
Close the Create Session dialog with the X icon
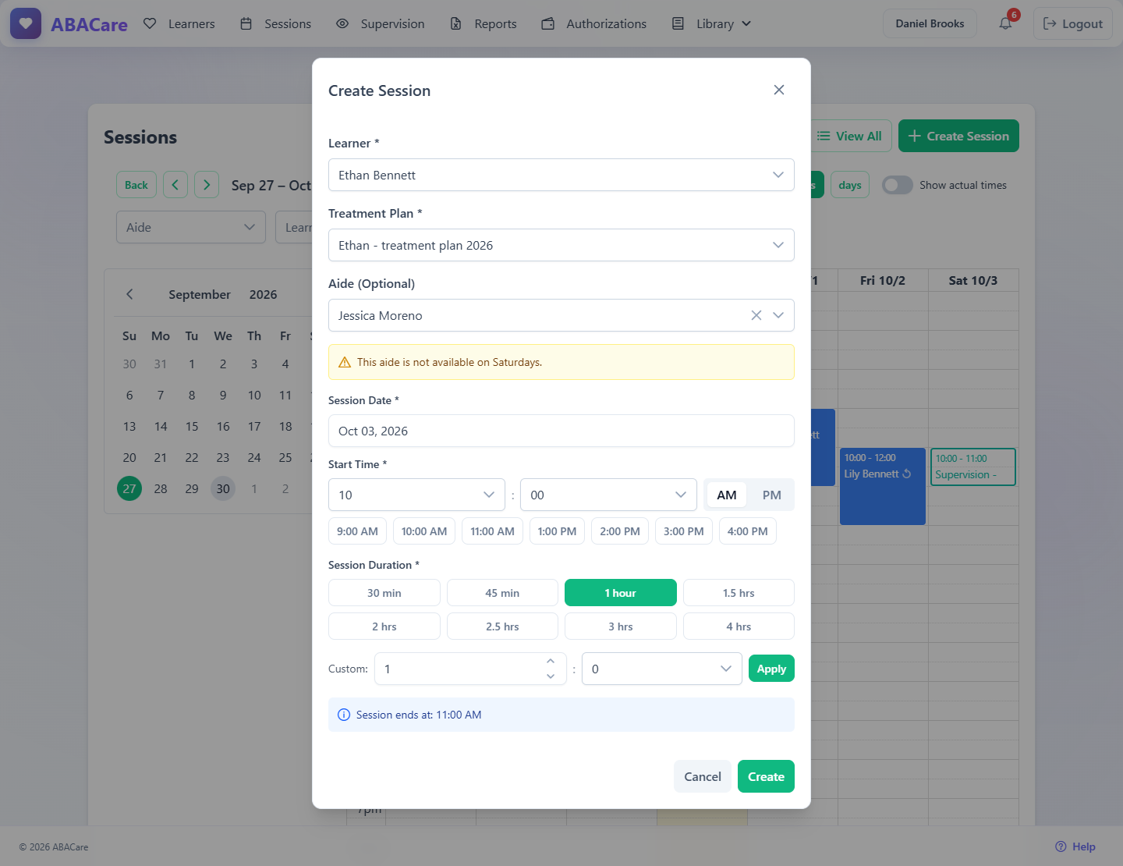778,90
